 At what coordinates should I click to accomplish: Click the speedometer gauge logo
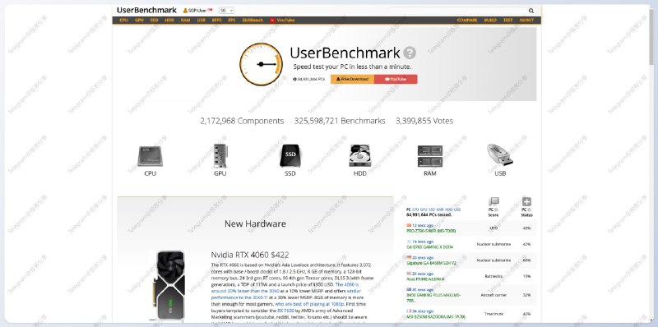coord(261,64)
